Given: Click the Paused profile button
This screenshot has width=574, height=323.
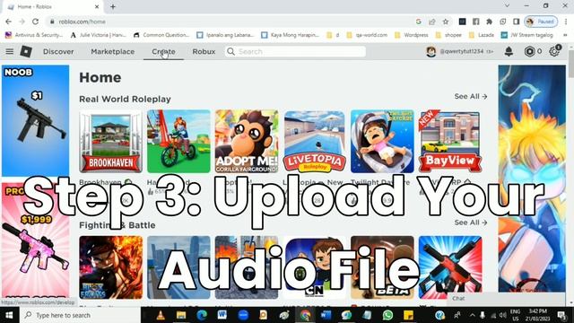Looking at the screenshot, I should click(x=541, y=22).
